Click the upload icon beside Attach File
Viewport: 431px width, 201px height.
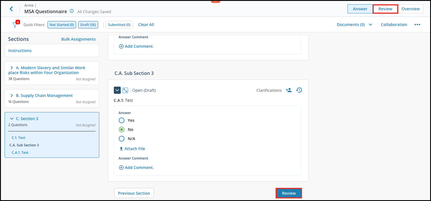(x=121, y=149)
